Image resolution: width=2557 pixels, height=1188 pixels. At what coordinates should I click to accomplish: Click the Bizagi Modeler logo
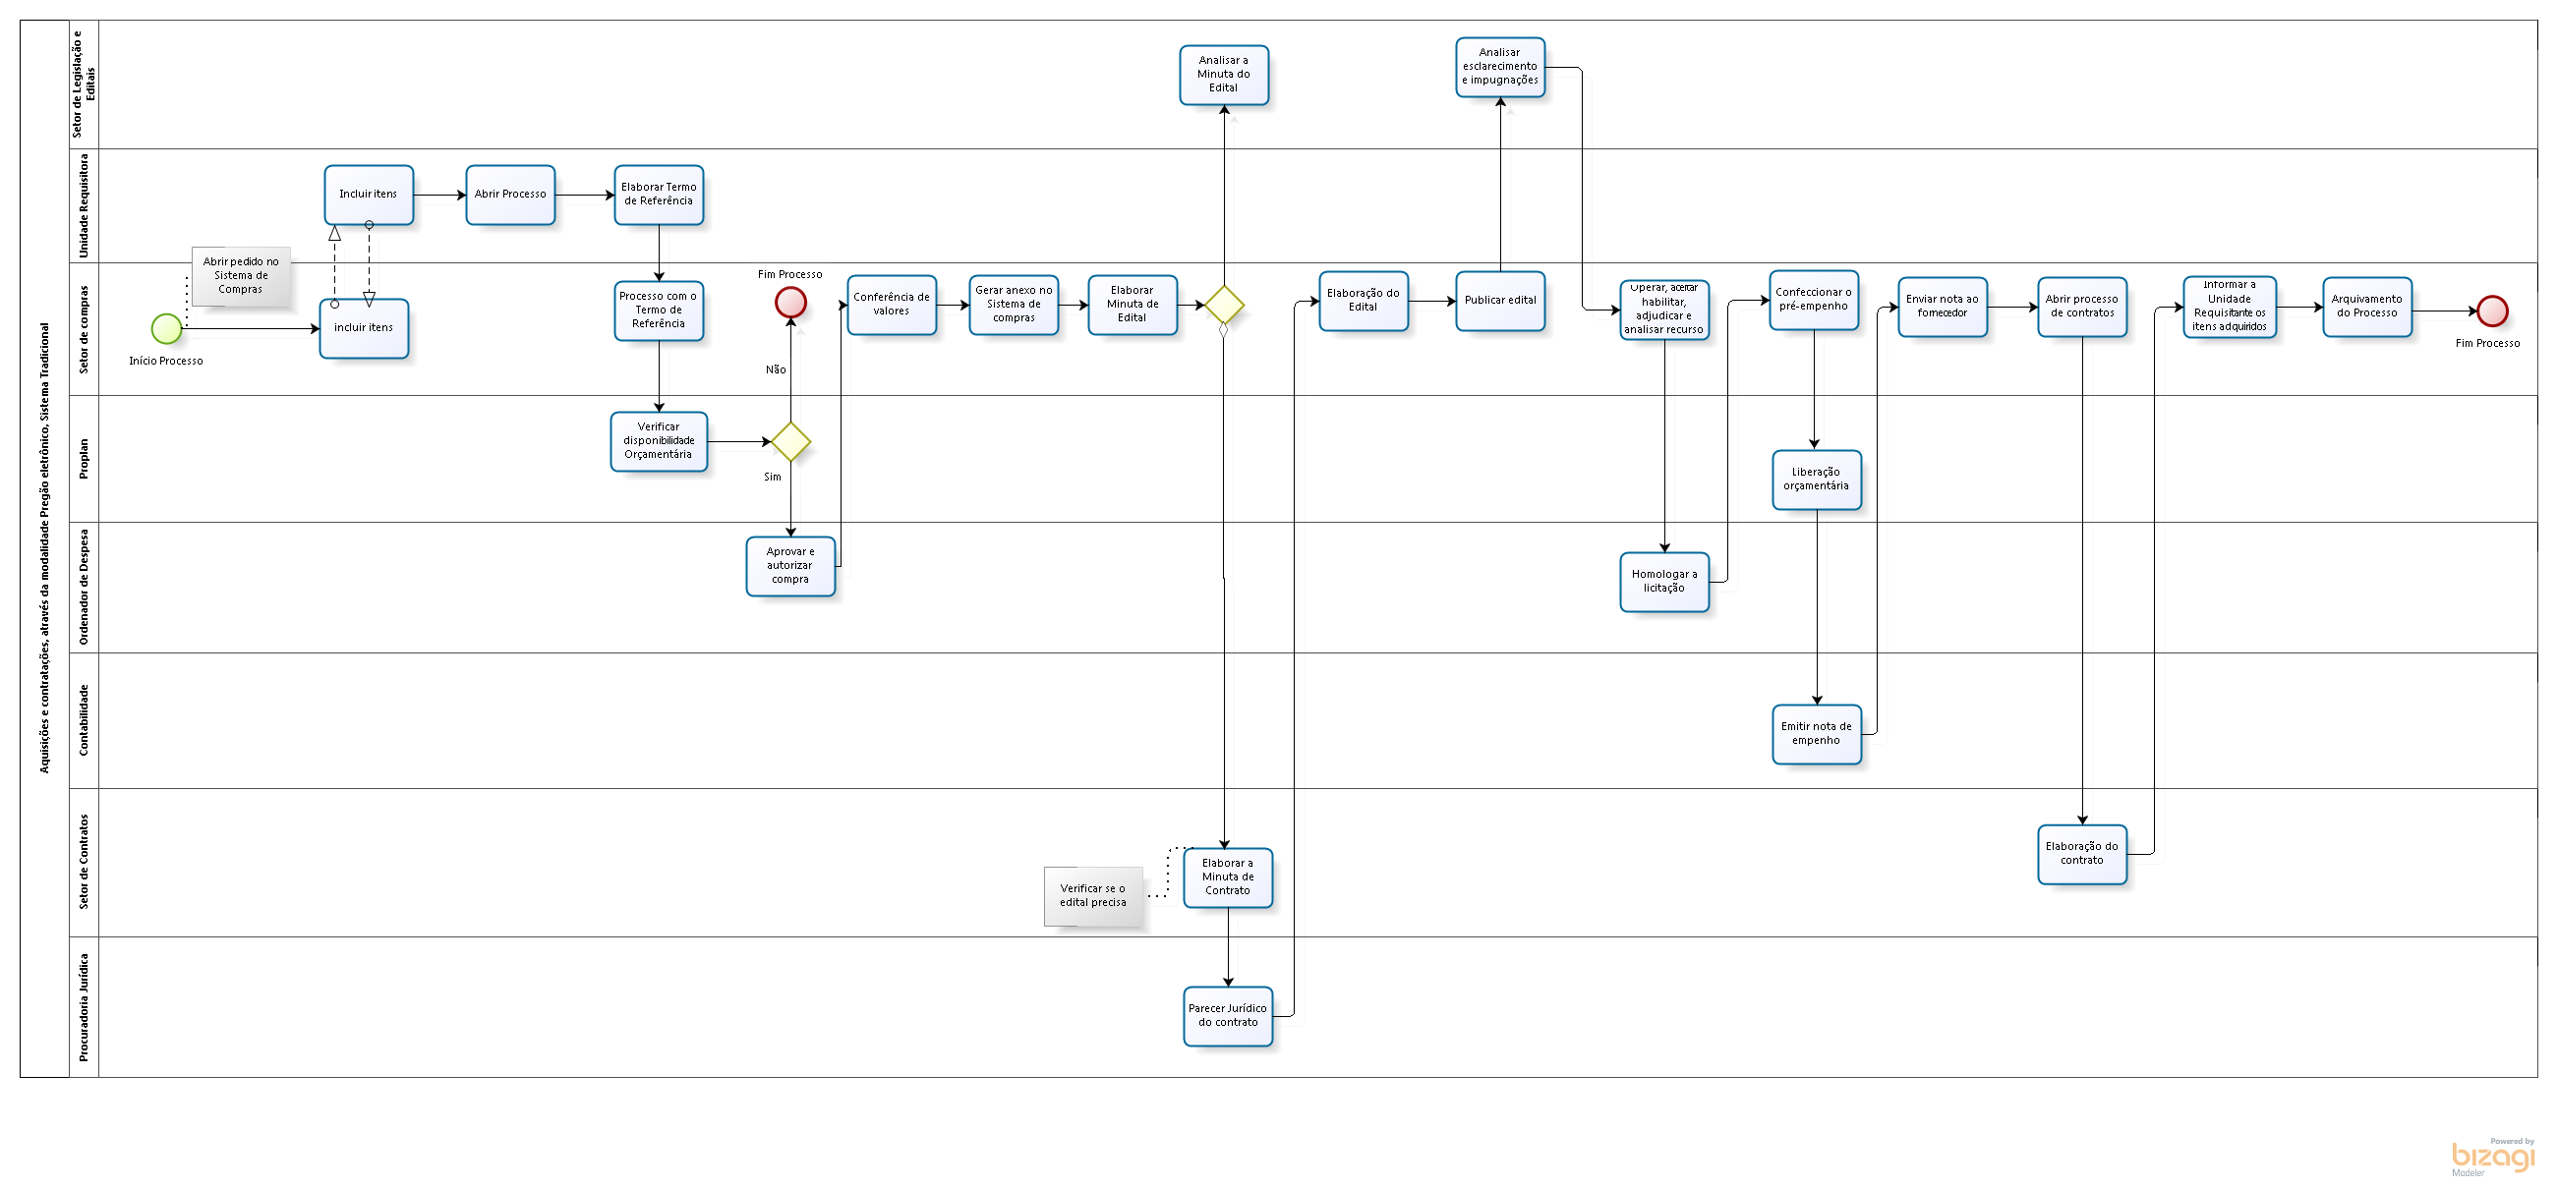coord(2491,1157)
